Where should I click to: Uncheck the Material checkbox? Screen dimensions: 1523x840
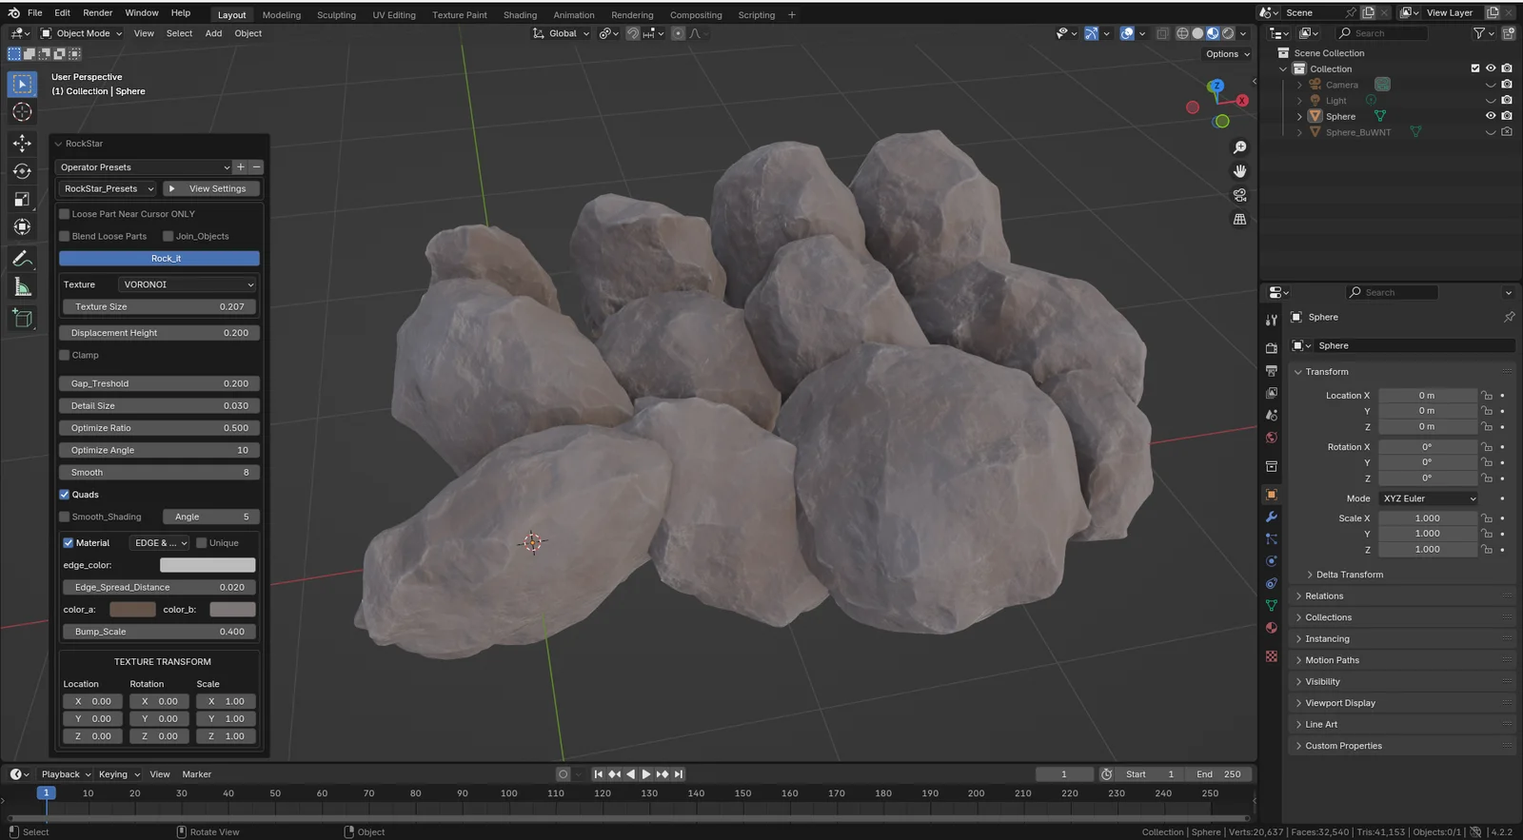(69, 543)
